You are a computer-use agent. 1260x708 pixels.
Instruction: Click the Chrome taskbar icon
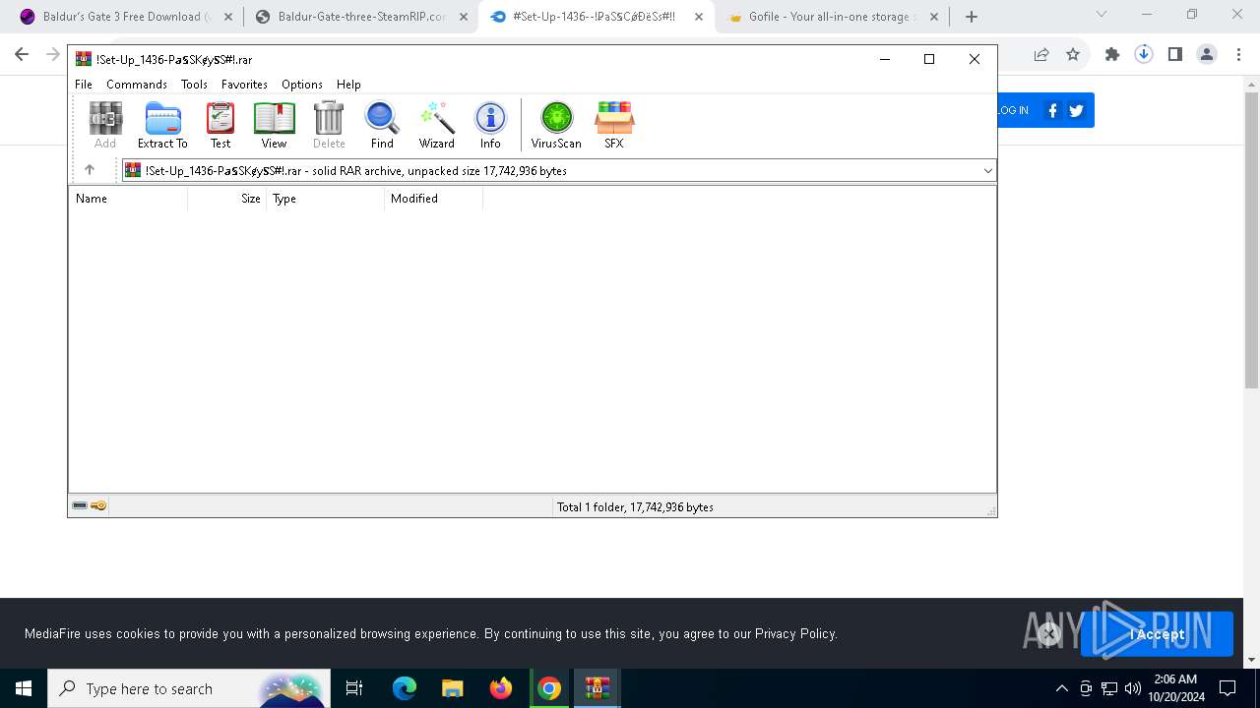click(x=549, y=688)
